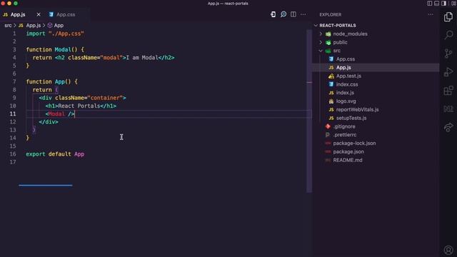Viewport: 457px width, 257px height.
Task: Click line number 7 in the gutter
Action: click(x=14, y=81)
